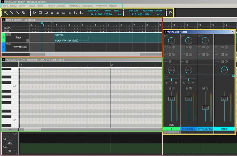Image resolution: width=237 pixels, height=156 pixels.
Task: Solo Track 1 in the track editor
Action: [x=10, y=35]
